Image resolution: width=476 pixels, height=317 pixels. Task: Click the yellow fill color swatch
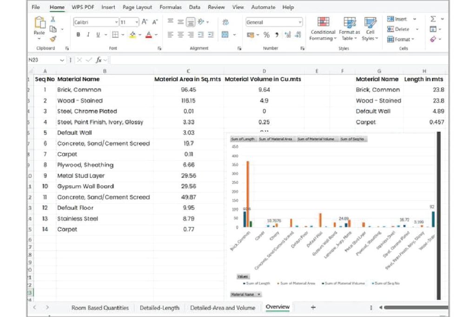pos(132,35)
